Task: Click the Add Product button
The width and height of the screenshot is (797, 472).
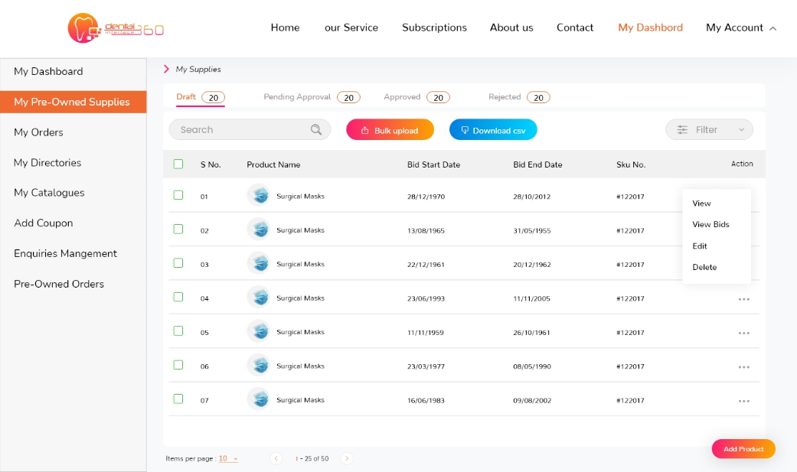Action: point(743,449)
